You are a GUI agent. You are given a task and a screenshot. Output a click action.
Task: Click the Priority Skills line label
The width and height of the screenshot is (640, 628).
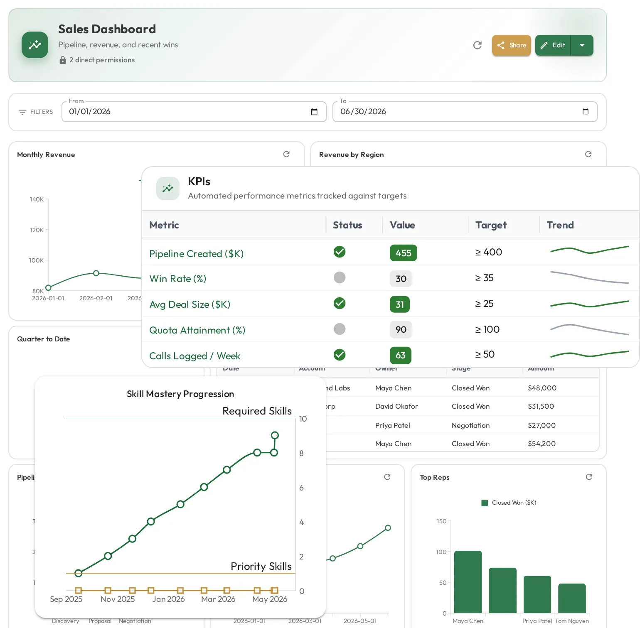(261, 567)
